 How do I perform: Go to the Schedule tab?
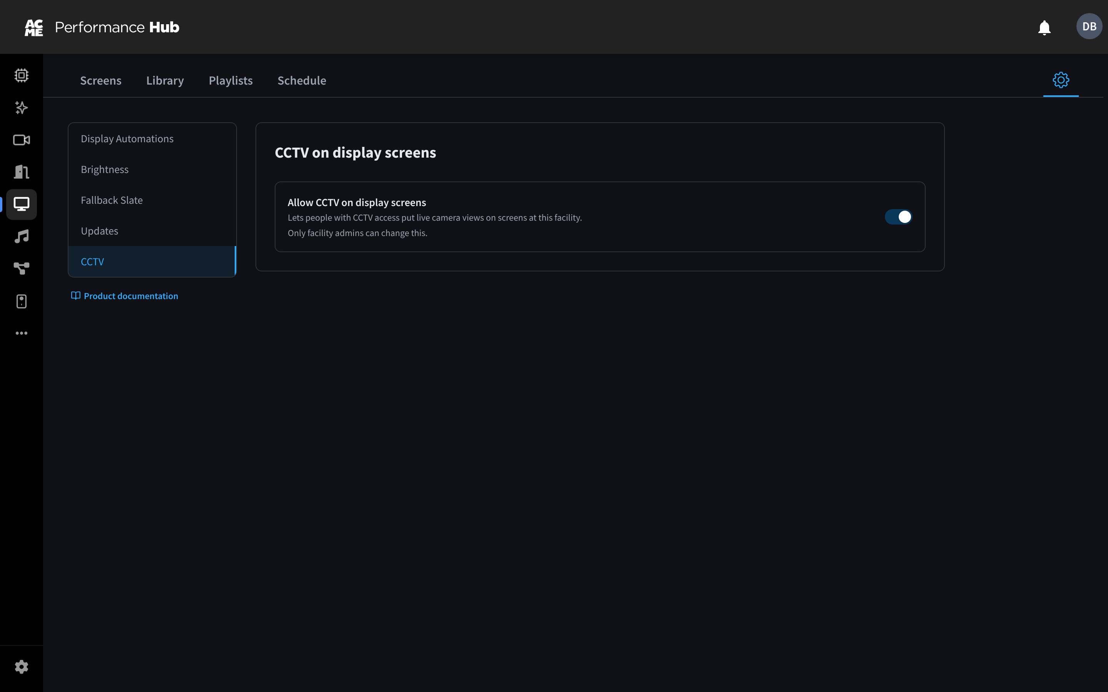pyautogui.click(x=302, y=81)
